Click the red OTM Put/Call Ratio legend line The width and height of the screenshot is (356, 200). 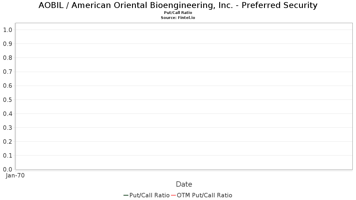(x=174, y=195)
